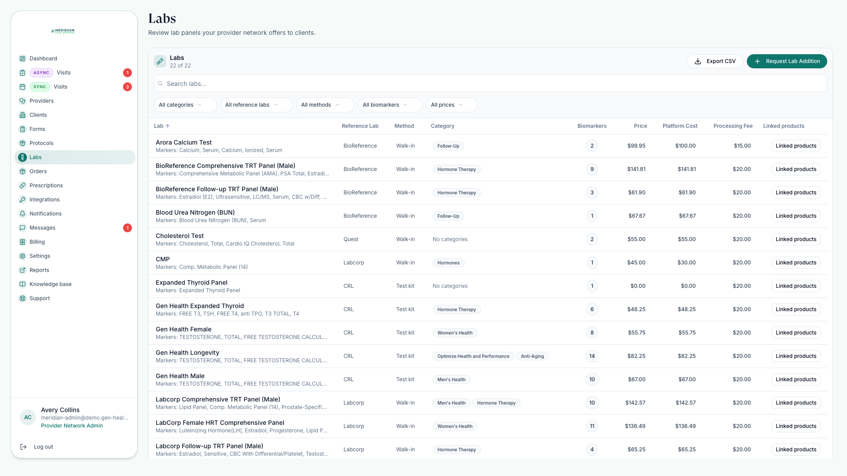
Task: Open Dashboard from the sidebar
Action: pyautogui.click(x=75, y=59)
